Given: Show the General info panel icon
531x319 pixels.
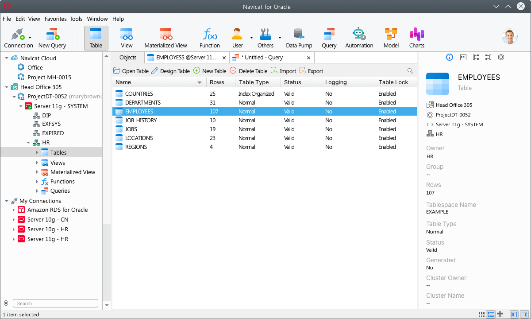Looking at the screenshot, I should pos(450,57).
